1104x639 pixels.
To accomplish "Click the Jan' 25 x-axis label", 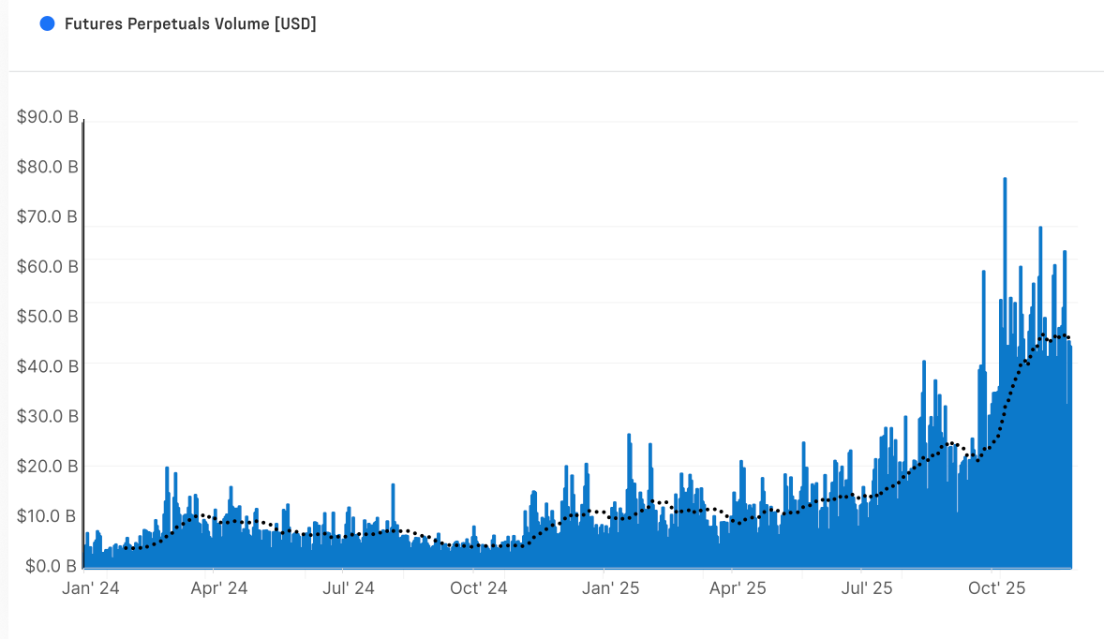I will pos(610,589).
